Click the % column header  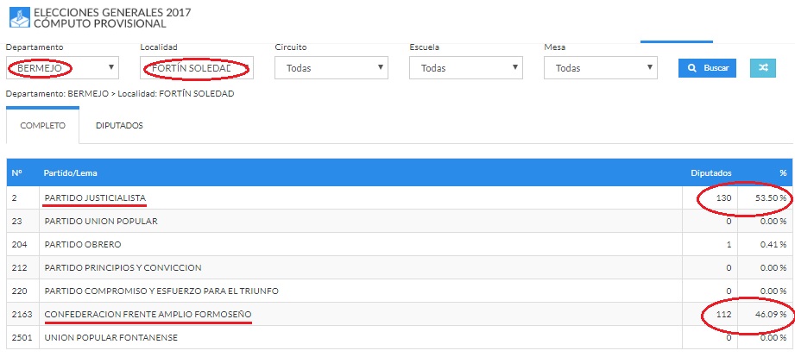point(783,173)
